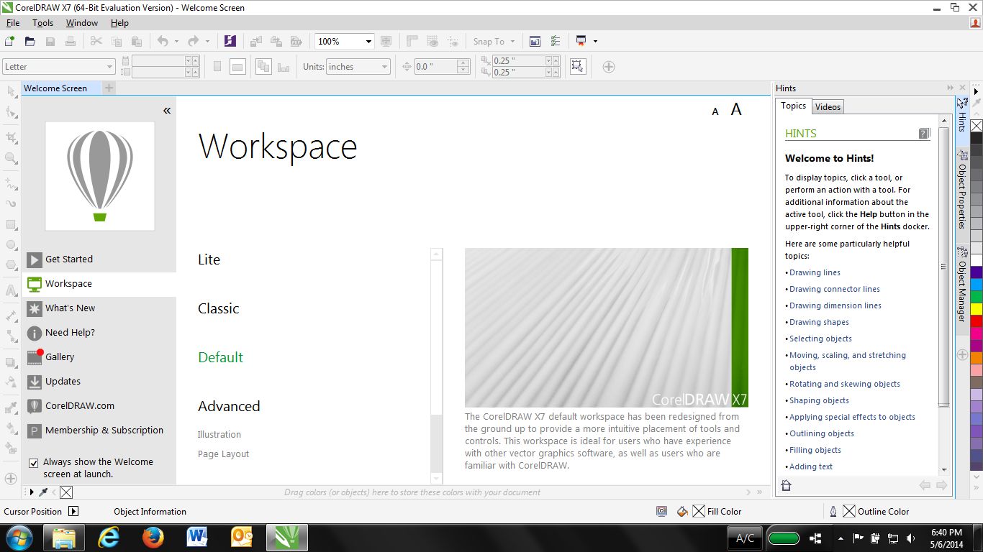Select the Rectangle tool
This screenshot has width=983, height=552.
(11, 224)
